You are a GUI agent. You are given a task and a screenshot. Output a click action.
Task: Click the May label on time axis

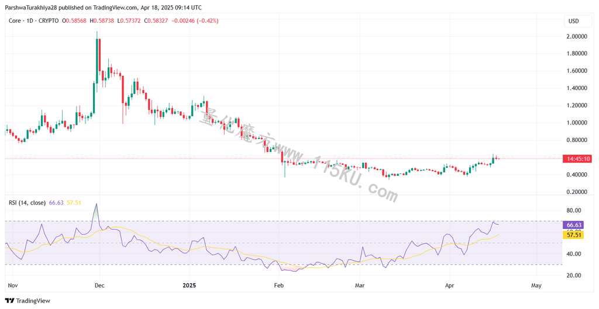[x=536, y=286]
